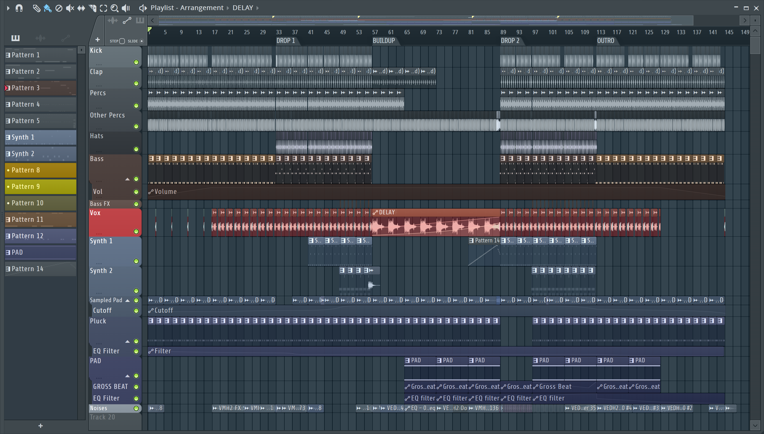The height and width of the screenshot is (434, 764).
Task: Open the arrow after DELAY title
Action: pos(258,8)
